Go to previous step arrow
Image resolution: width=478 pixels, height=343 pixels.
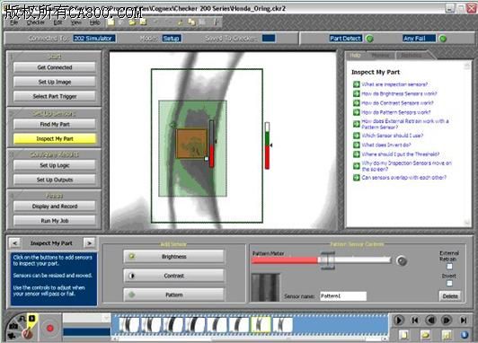[14, 243]
